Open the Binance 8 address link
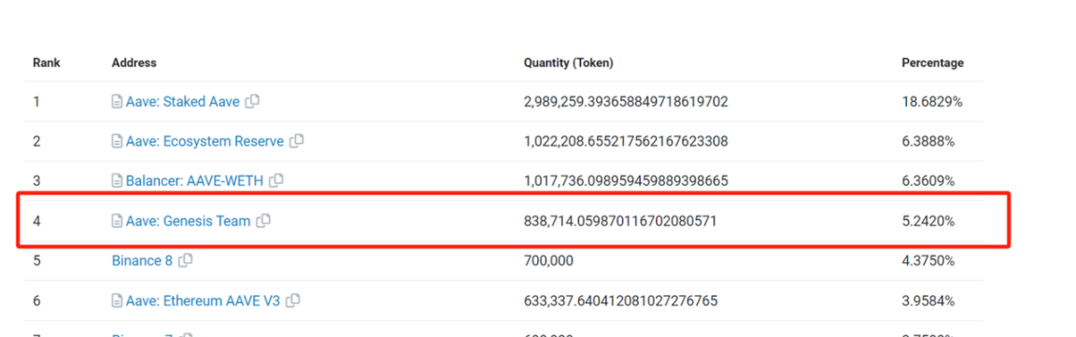 coord(142,260)
